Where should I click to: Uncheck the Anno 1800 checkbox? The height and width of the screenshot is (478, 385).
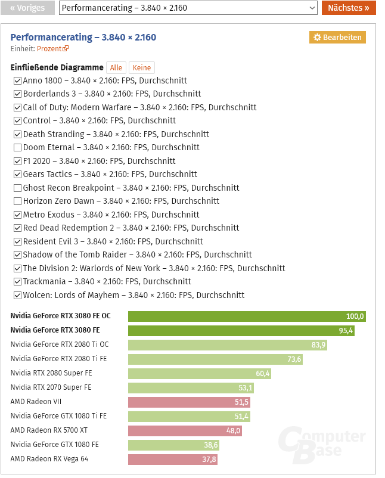(18, 81)
